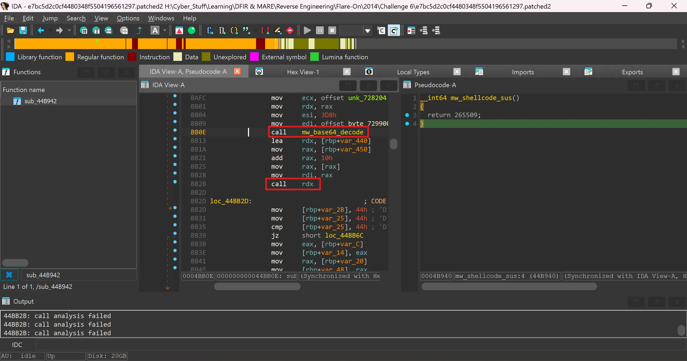Click the Open file folder icon

tap(10, 31)
